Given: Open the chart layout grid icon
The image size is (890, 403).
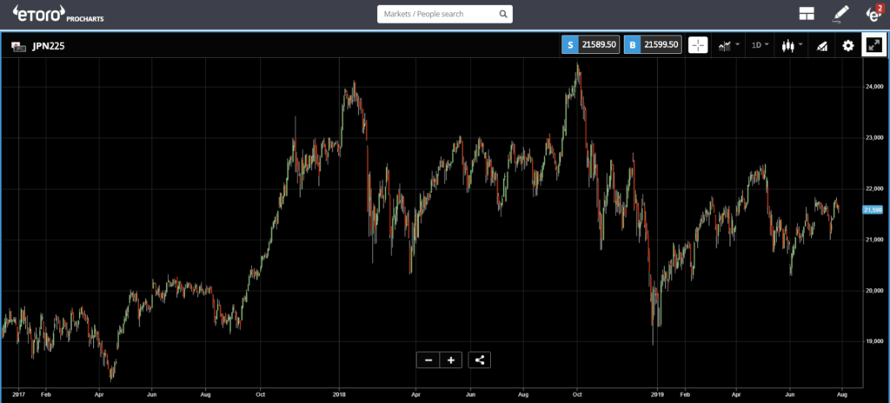Looking at the screenshot, I should (807, 14).
